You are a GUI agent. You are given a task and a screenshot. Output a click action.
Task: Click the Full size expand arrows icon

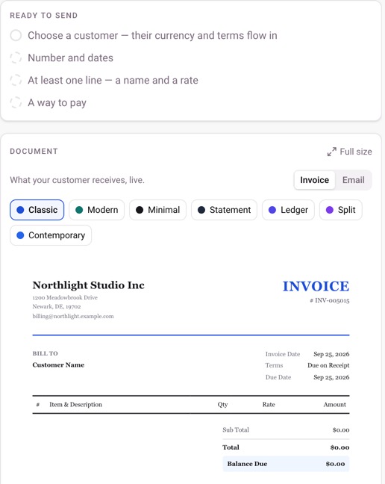(332, 152)
